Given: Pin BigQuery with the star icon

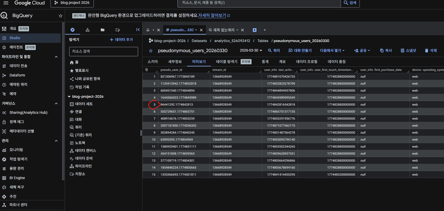Looking at the screenshot, I should [x=61, y=16].
